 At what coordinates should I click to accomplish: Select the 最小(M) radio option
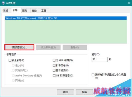[x=13, y=65]
